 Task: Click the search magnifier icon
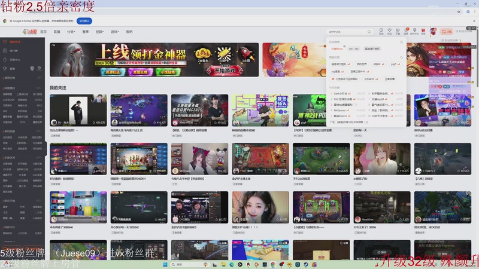369,32
